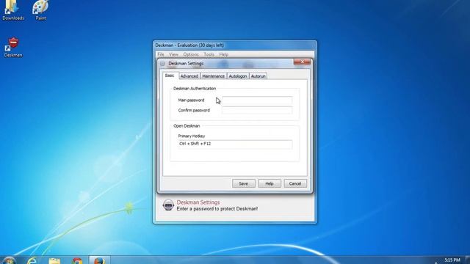The image size is (470, 264).
Task: Open Internet Explorer from the taskbar
Action: coord(32,260)
